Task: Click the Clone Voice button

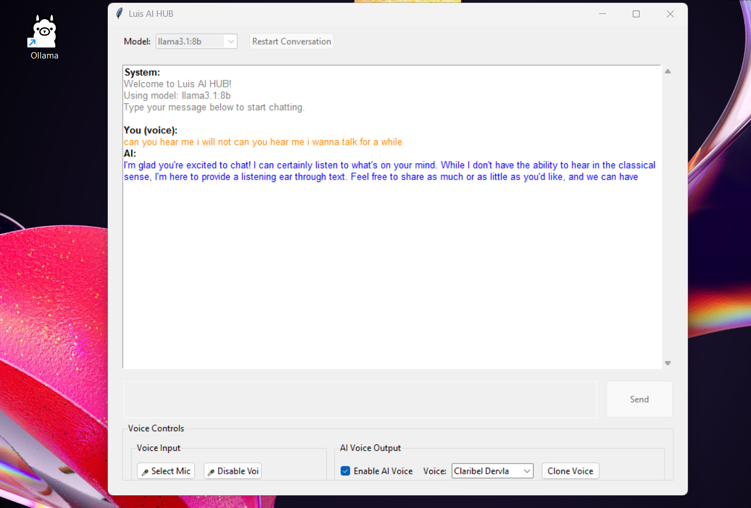Action: [571, 471]
